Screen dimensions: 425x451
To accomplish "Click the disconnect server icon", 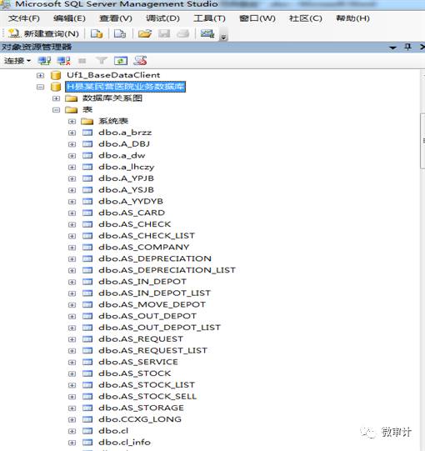I will pyautogui.click(x=63, y=61).
